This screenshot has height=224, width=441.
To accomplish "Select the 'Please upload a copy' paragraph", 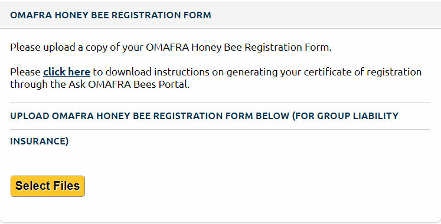I will tap(171, 47).
